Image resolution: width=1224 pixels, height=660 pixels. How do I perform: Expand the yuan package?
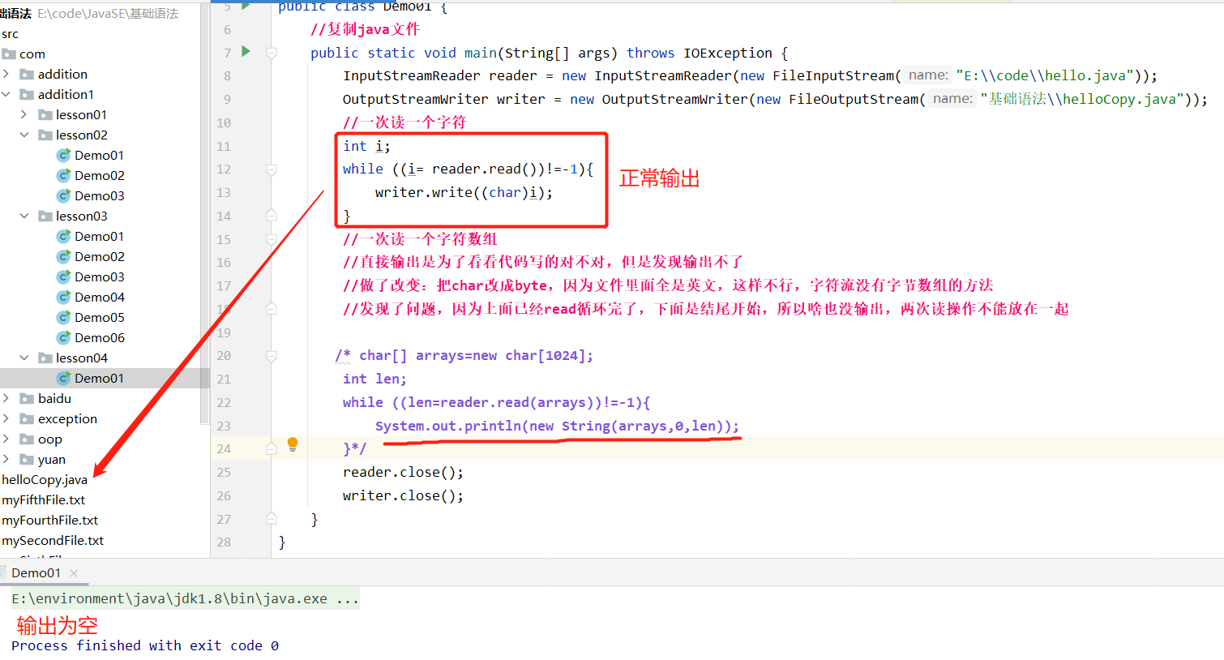click(6, 459)
